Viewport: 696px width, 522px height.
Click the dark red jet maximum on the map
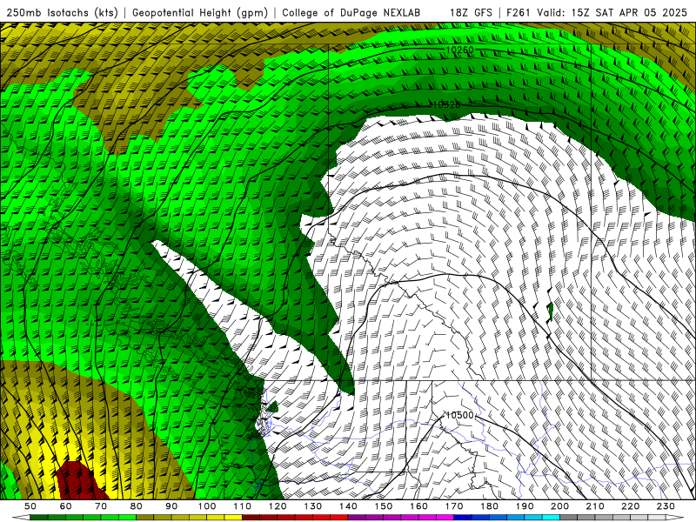click(x=79, y=482)
